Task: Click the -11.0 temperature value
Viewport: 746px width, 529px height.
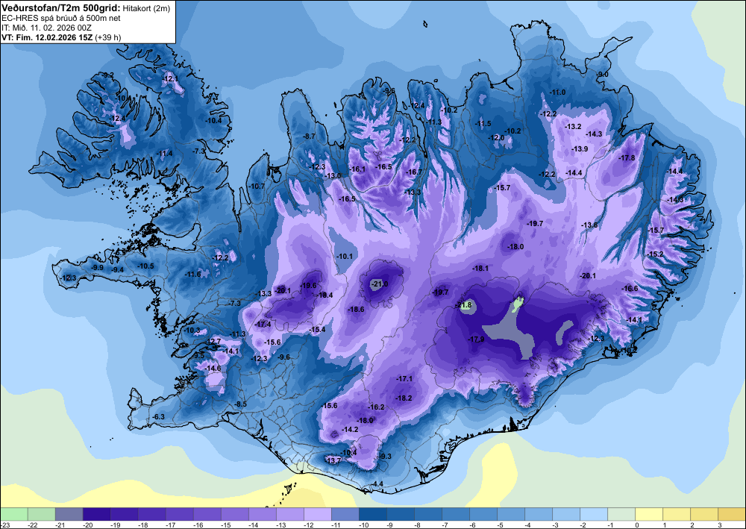Action: [x=557, y=93]
